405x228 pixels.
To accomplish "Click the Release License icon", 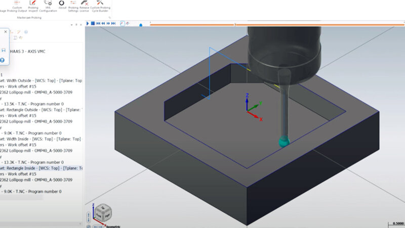I will click(x=85, y=6).
